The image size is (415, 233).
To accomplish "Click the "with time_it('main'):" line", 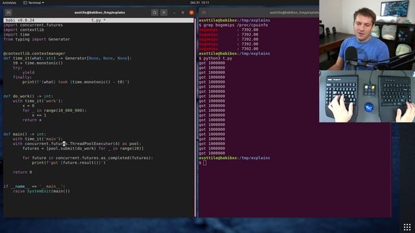I will (38, 139).
